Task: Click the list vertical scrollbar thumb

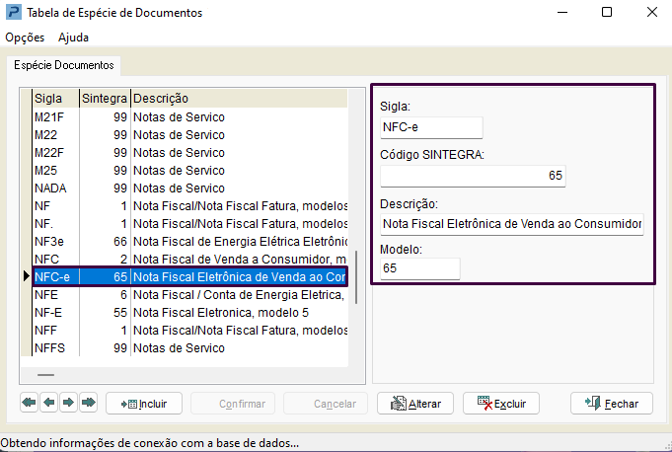Action: point(356,277)
